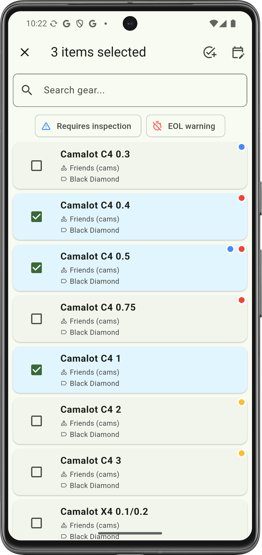Viewport: 262px width, 555px height.
Task: Tap the checkmark-plus icon in top bar
Action: [210, 52]
